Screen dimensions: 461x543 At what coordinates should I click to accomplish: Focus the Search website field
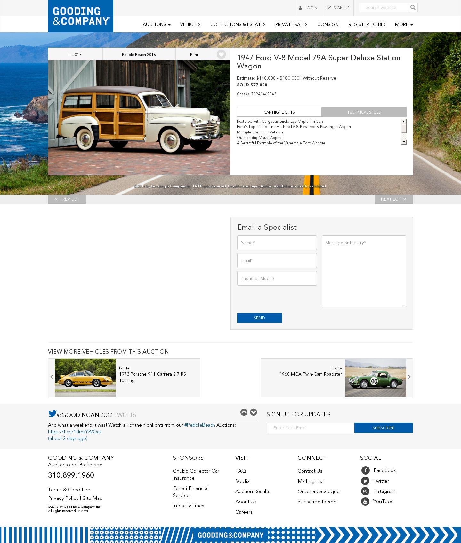pos(384,7)
